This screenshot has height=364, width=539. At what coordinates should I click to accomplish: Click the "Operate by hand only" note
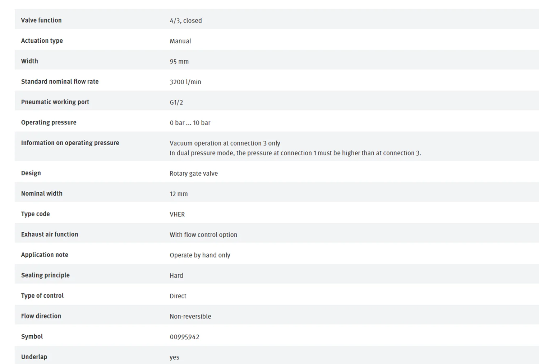click(x=200, y=255)
